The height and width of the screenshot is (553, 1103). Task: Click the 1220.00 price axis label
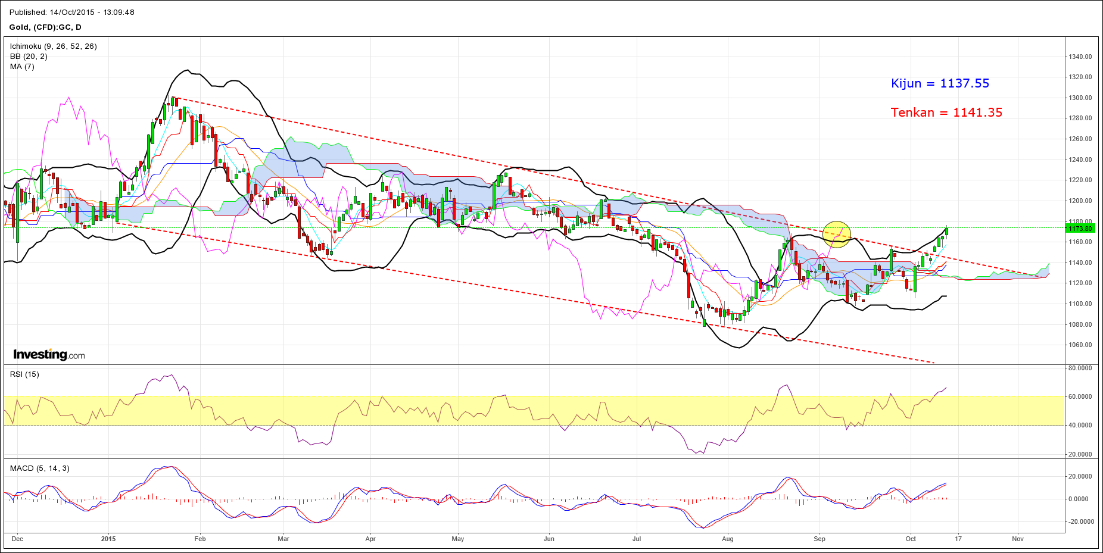point(1080,180)
